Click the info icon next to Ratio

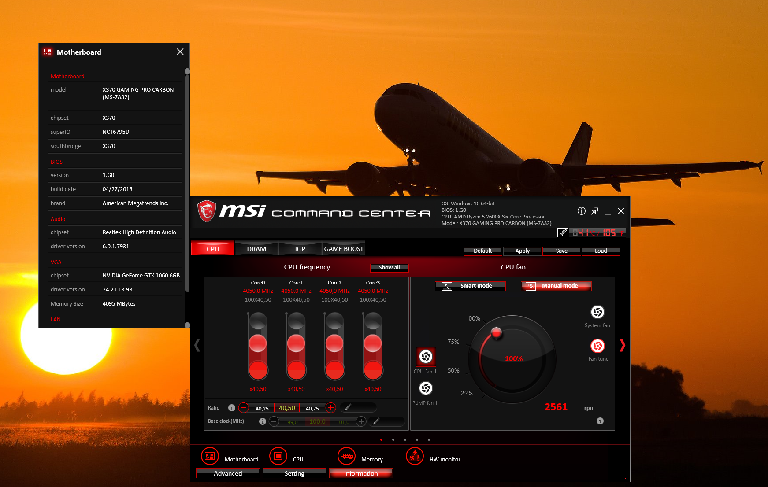click(x=231, y=408)
